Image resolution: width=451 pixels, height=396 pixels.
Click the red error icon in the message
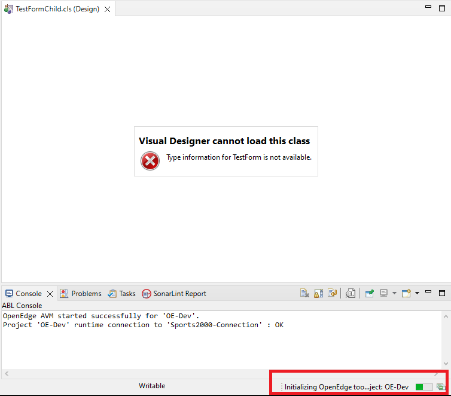pyautogui.click(x=150, y=161)
